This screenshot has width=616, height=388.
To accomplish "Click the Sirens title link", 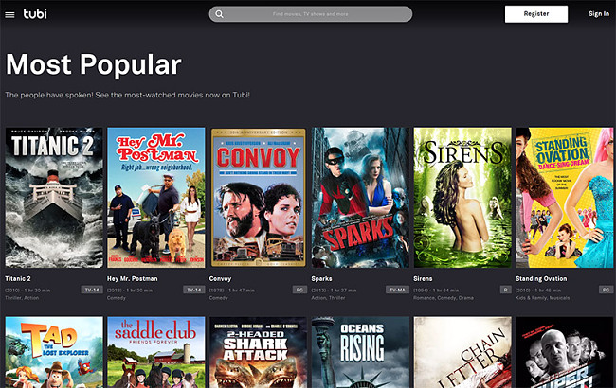I will click(x=423, y=278).
